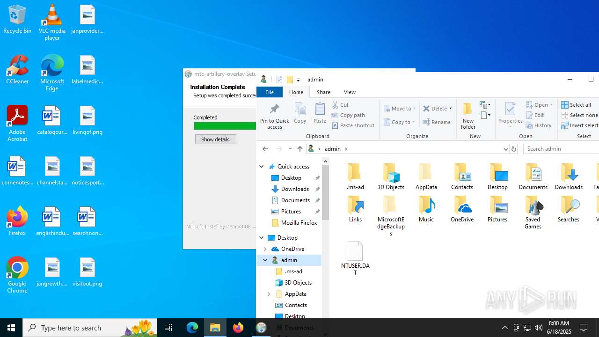Screen dimensions: 599x337
Task: Open the notification center icon
Action: (584, 328)
